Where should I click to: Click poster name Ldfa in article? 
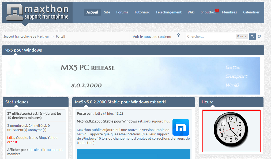[x=99, y=114]
